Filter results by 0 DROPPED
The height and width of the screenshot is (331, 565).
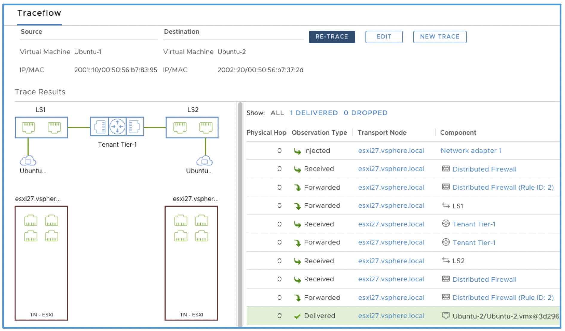pyautogui.click(x=365, y=113)
